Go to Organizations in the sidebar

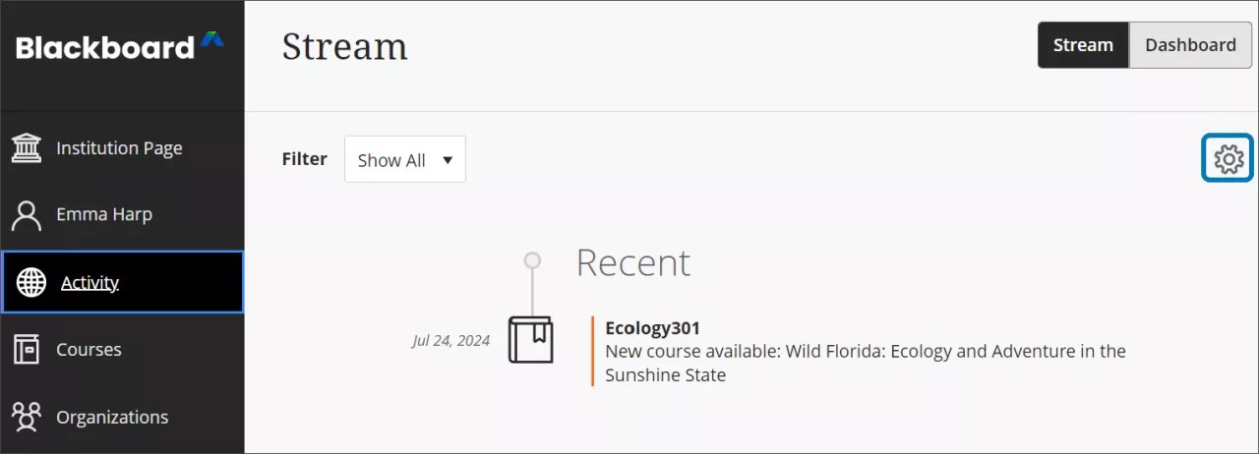point(112,418)
